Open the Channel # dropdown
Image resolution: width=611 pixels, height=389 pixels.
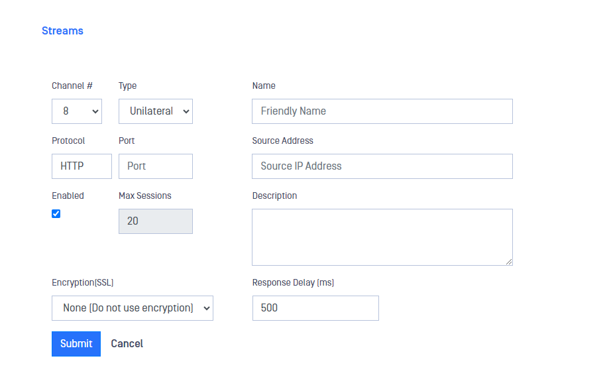tap(77, 111)
